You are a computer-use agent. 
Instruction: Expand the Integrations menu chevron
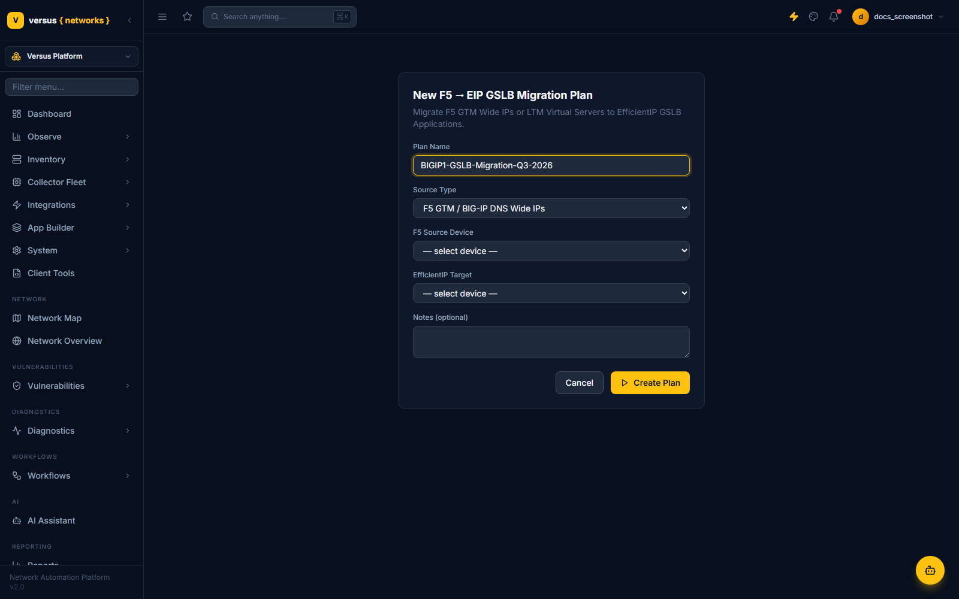[x=128, y=205]
